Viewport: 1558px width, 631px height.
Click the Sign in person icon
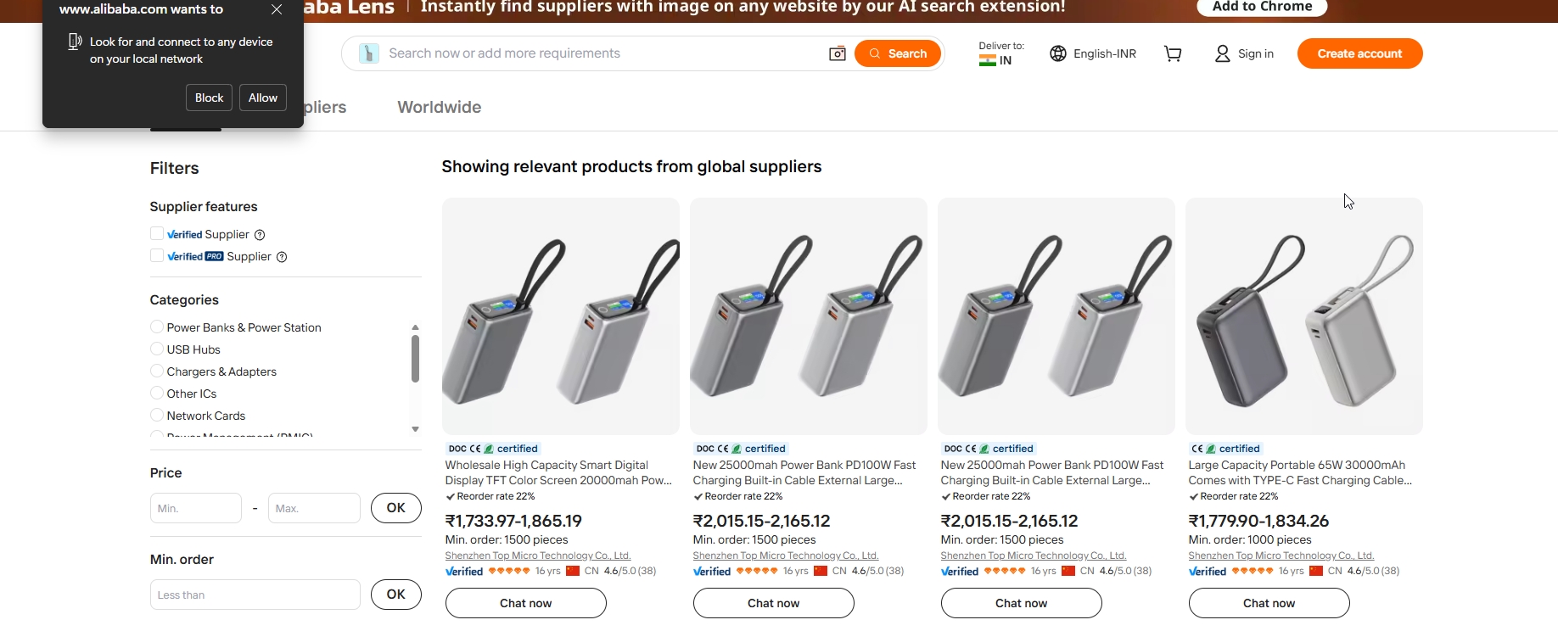[1222, 53]
